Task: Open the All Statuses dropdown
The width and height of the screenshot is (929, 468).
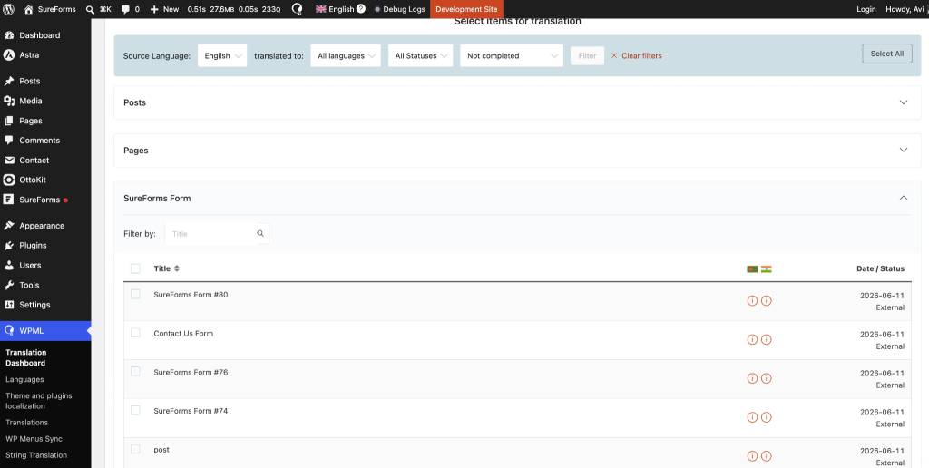Action: [421, 55]
